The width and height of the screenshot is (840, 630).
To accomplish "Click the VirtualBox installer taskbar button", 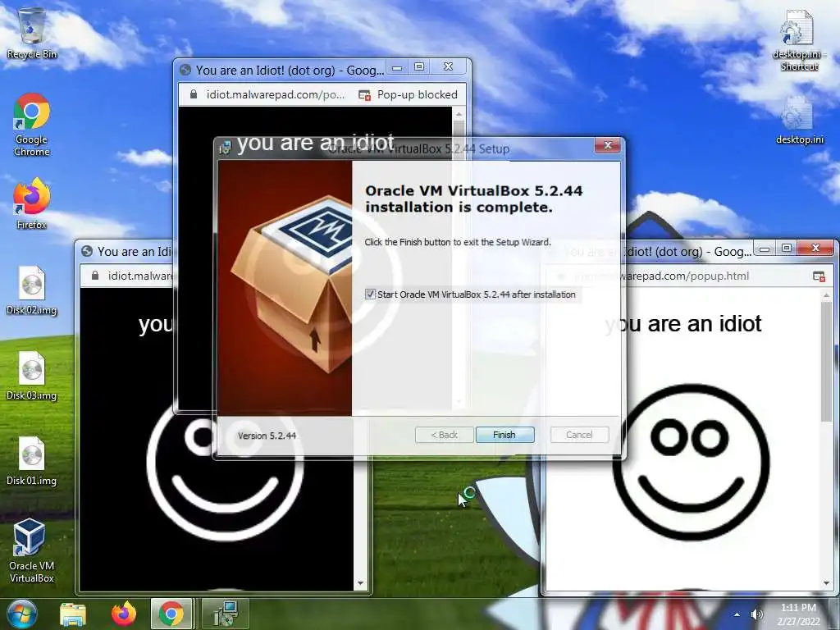I will (225, 614).
